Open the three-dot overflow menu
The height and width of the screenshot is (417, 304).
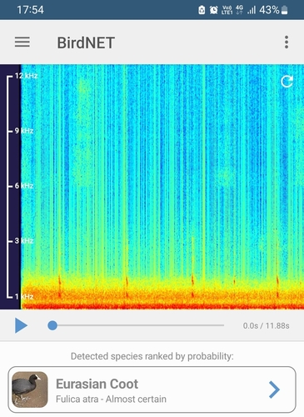tap(287, 43)
